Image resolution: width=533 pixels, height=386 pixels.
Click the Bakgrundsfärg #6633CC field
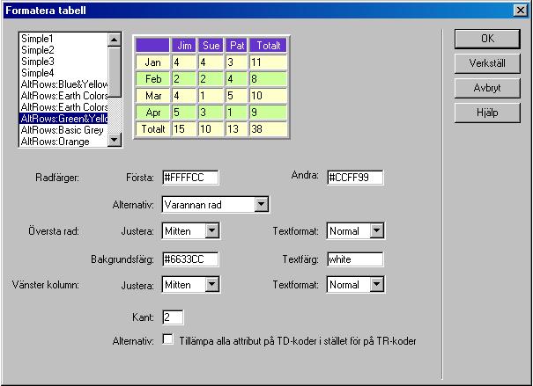pyautogui.click(x=190, y=259)
